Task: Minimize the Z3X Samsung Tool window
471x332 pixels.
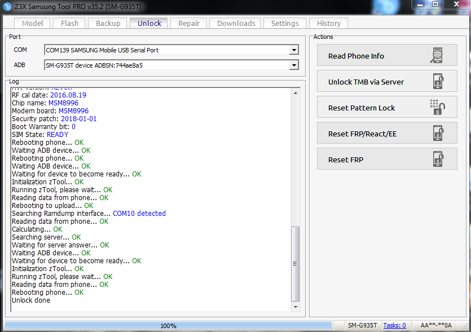Action: click(x=420, y=5)
